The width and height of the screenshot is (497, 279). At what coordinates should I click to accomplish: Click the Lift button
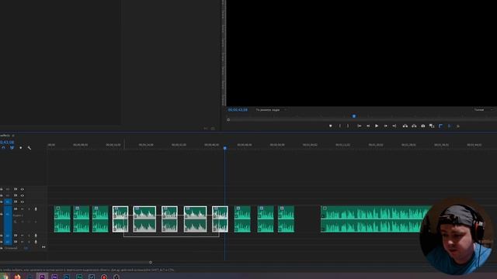[x=405, y=126]
